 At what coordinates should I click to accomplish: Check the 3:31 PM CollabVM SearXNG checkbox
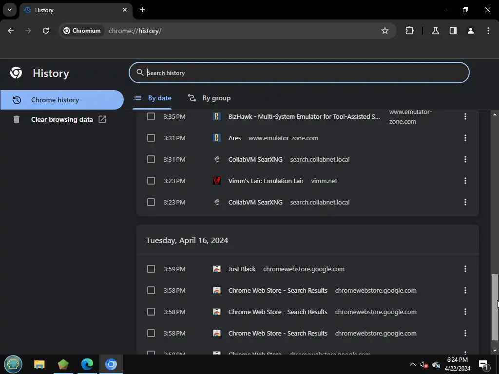(x=151, y=159)
